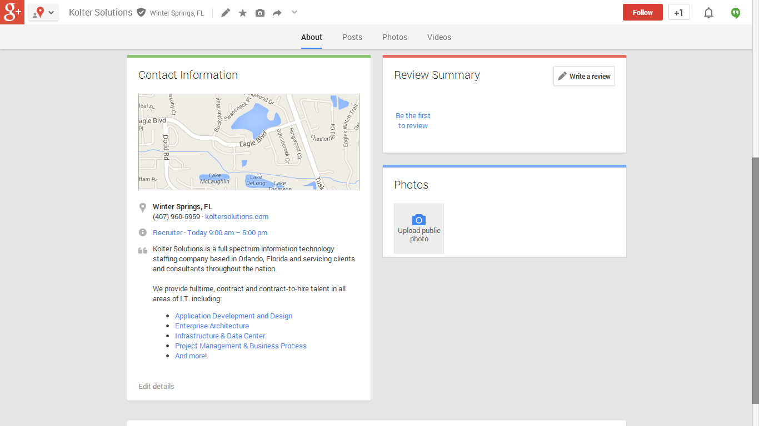Open Application Development and Design link
The height and width of the screenshot is (426, 759).
click(x=234, y=316)
